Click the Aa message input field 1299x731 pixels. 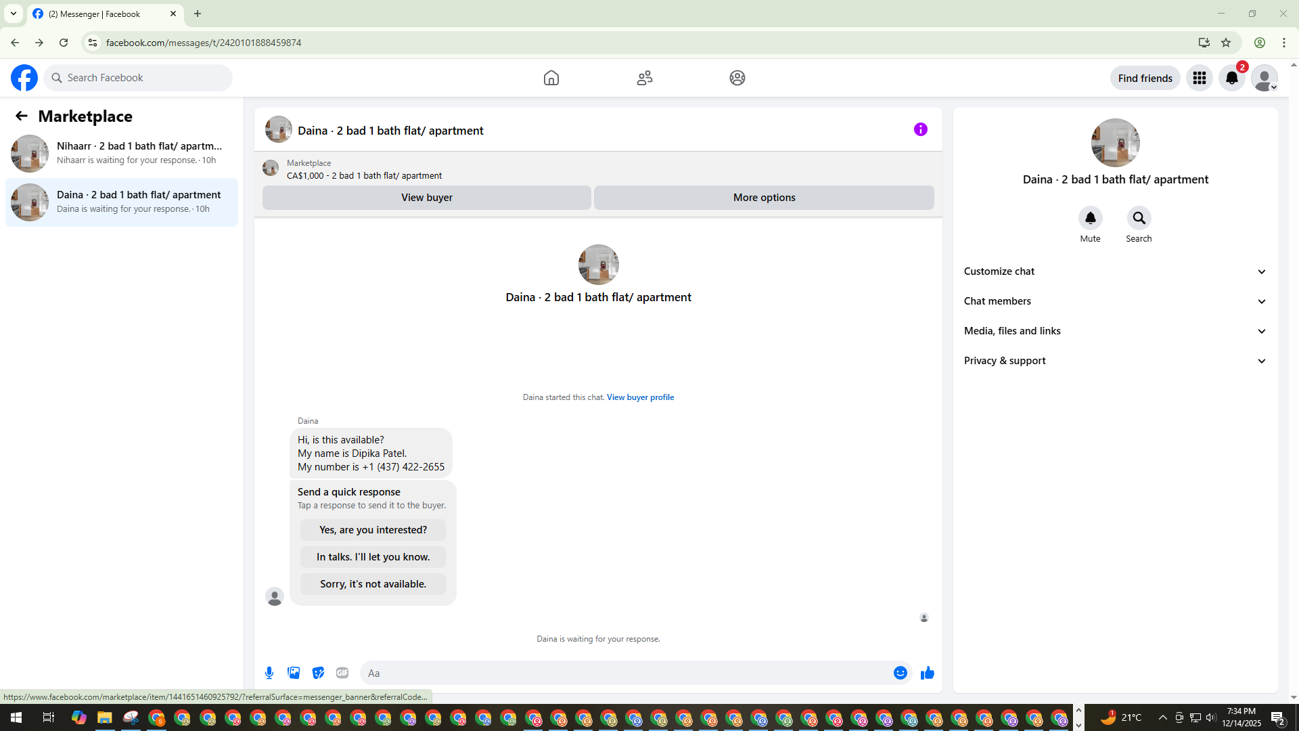pyautogui.click(x=626, y=673)
